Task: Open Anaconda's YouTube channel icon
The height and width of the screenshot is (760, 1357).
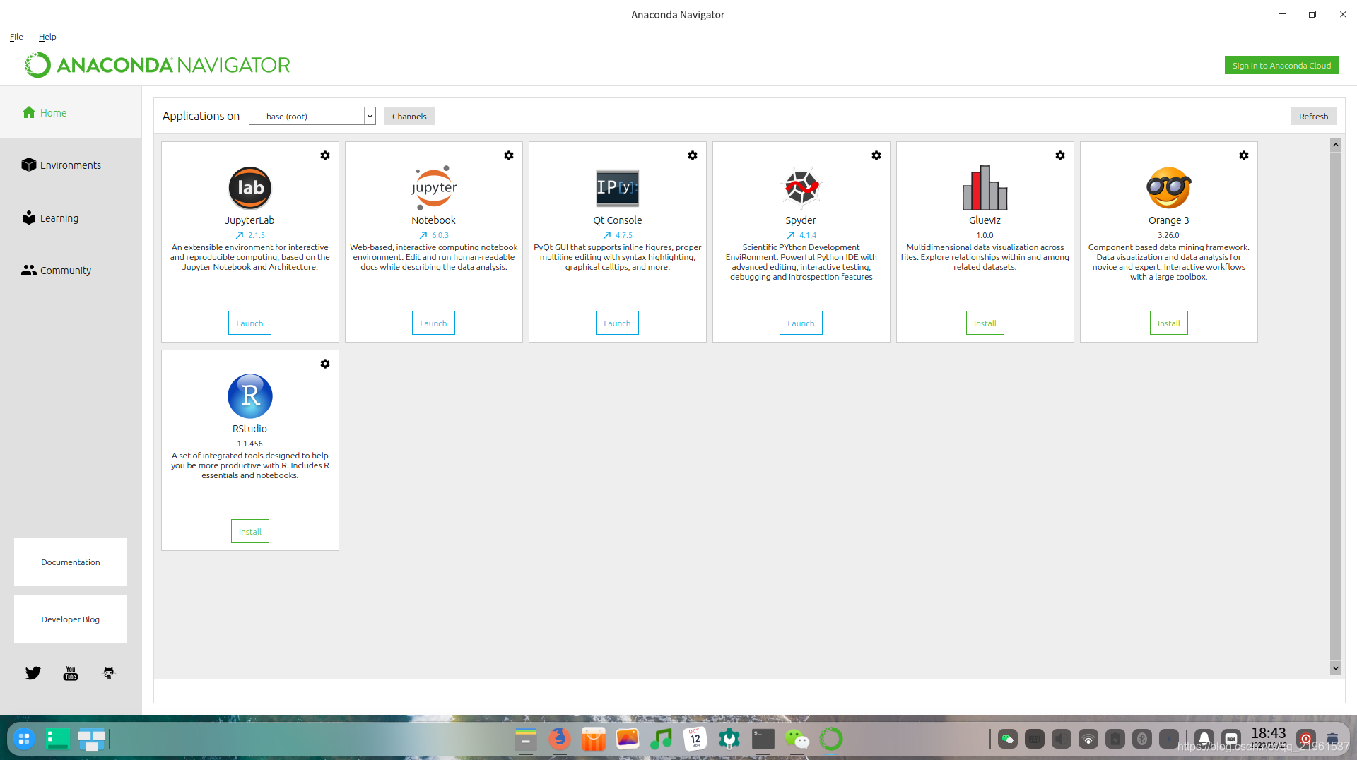Action: [x=71, y=673]
